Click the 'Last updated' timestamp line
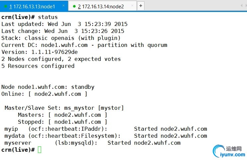Viewport: 247px width, 160px height. (x=64, y=24)
